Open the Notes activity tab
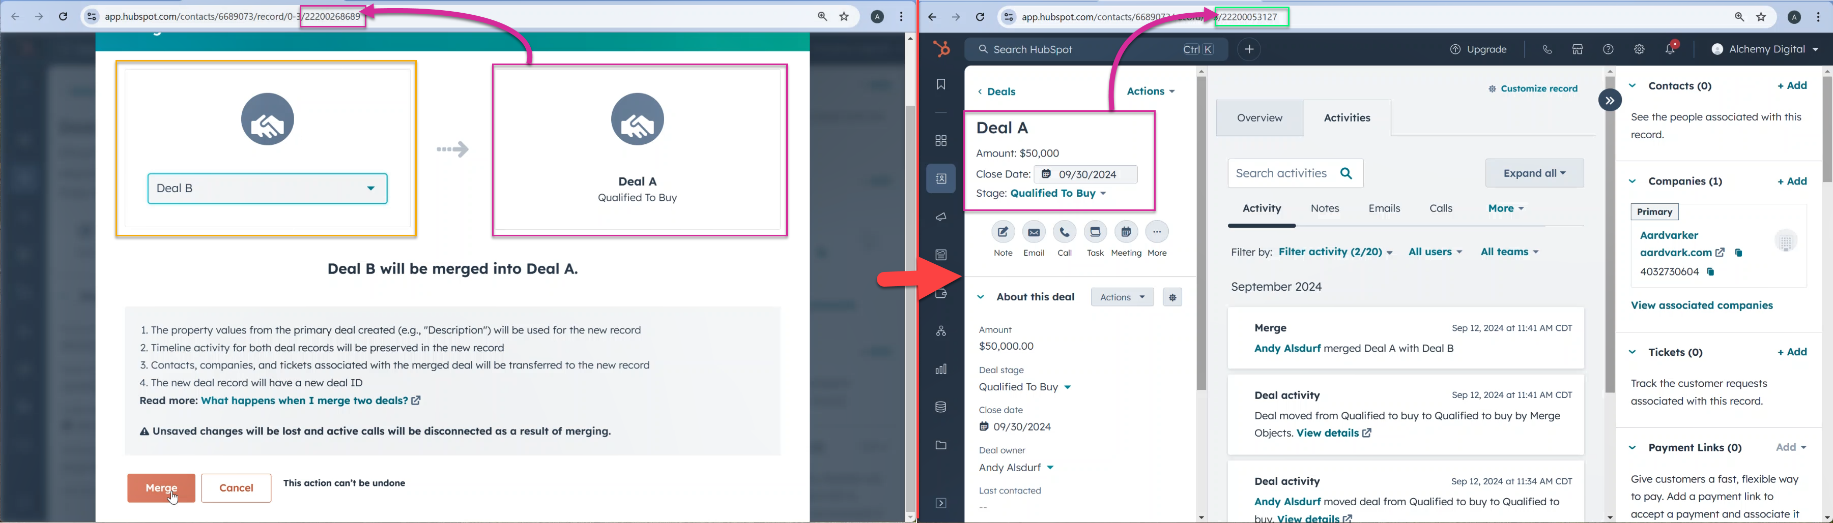 [x=1325, y=209]
